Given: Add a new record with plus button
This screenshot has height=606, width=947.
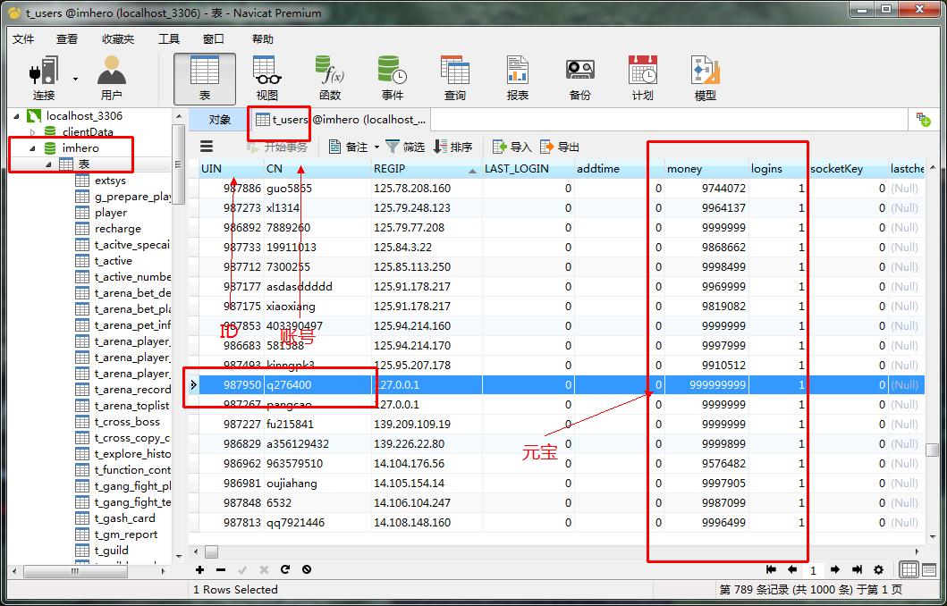Looking at the screenshot, I should (199, 569).
